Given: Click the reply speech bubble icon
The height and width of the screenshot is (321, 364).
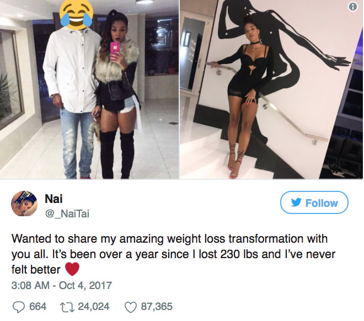Looking at the screenshot, I should click(18, 307).
